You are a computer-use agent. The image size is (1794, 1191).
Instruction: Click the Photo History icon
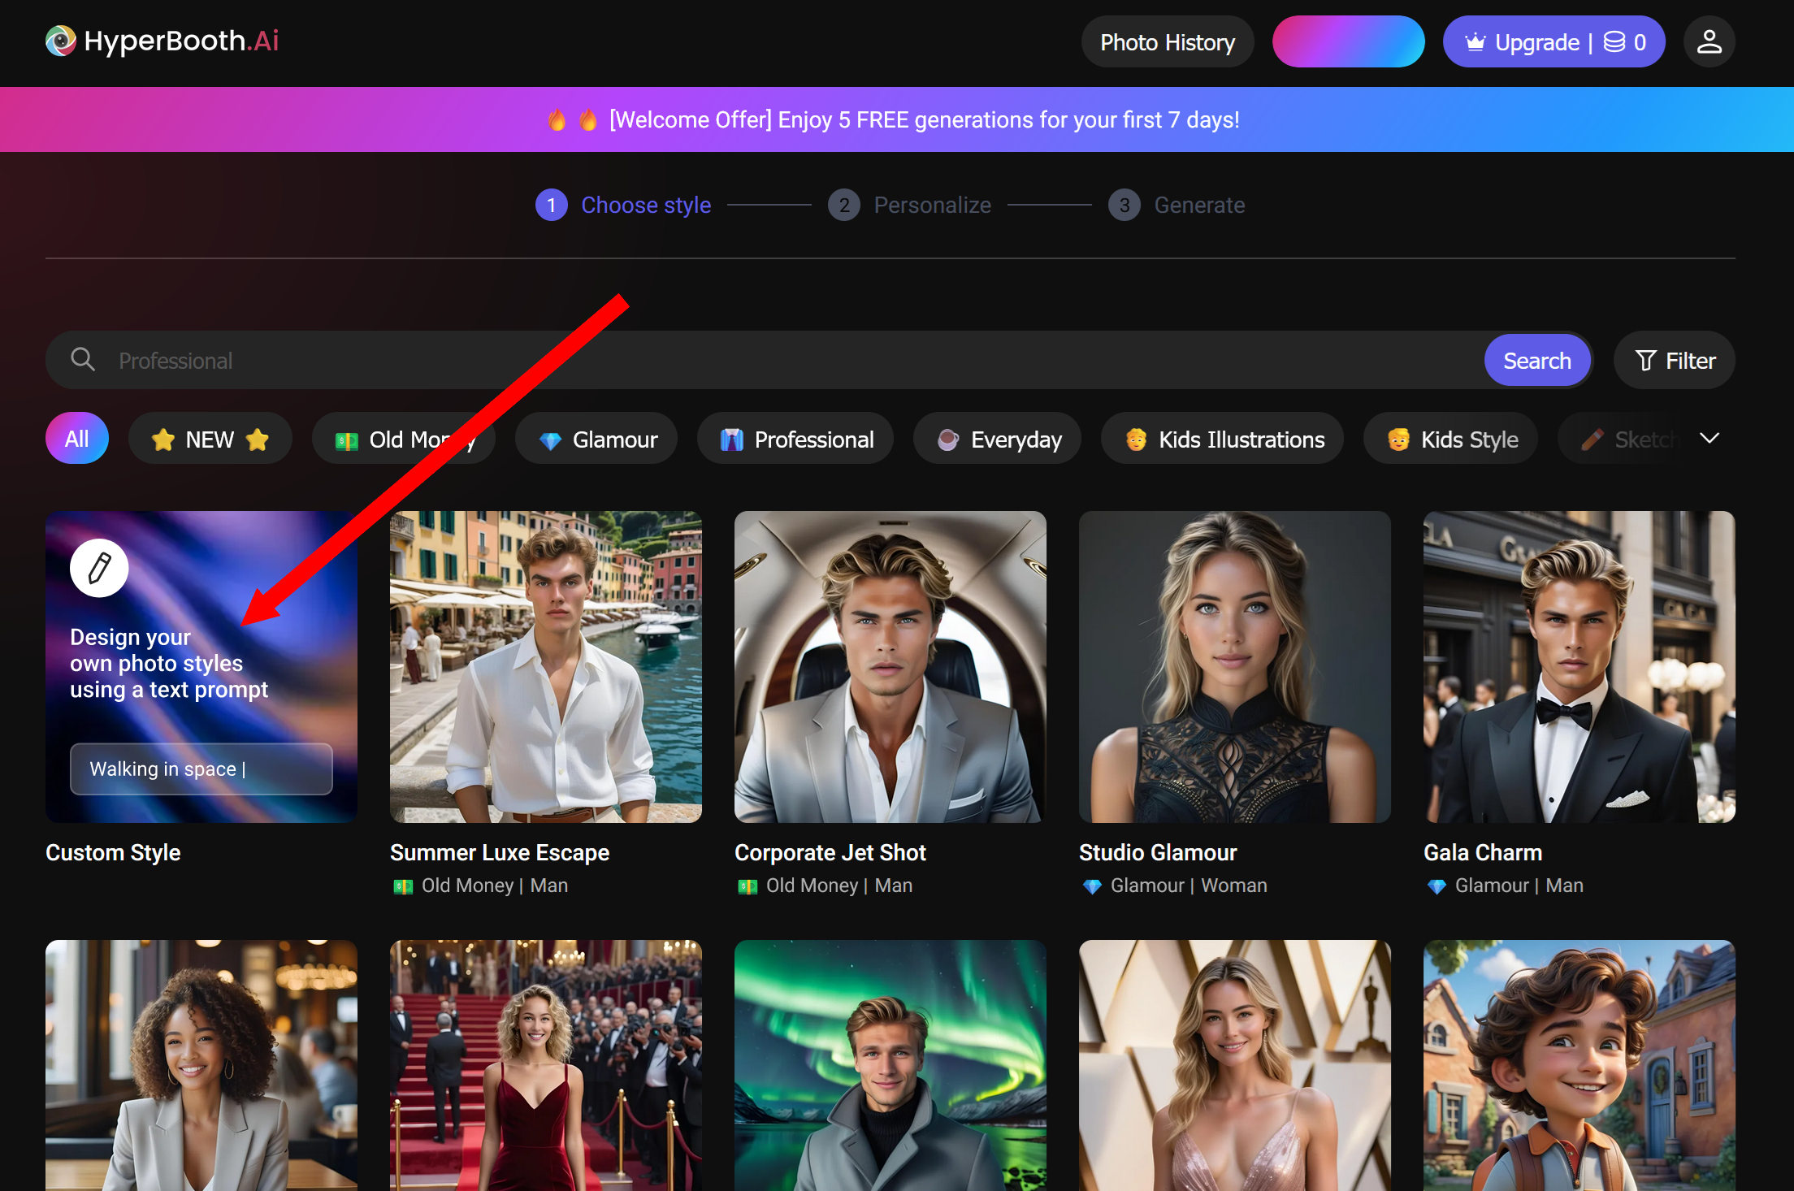(x=1168, y=42)
